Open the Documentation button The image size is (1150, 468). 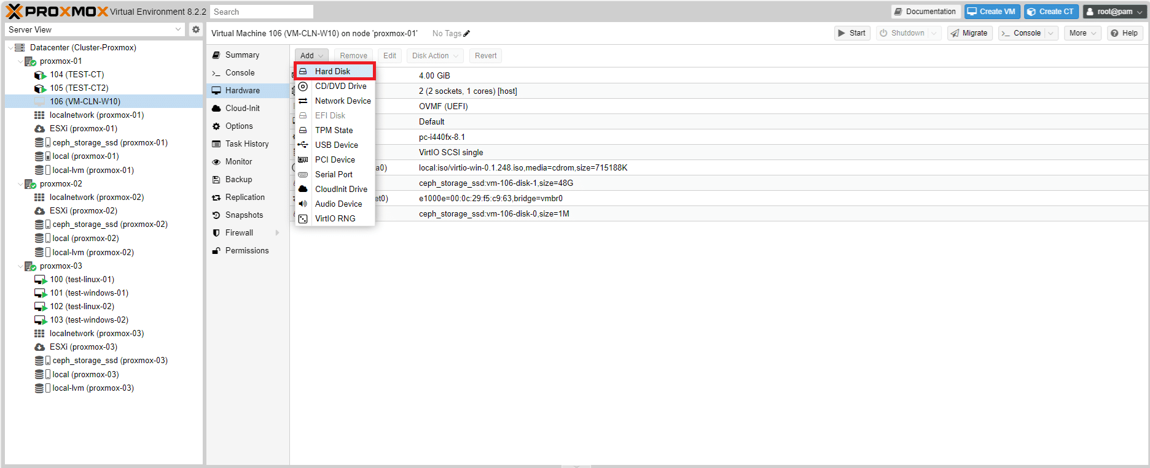click(x=925, y=12)
